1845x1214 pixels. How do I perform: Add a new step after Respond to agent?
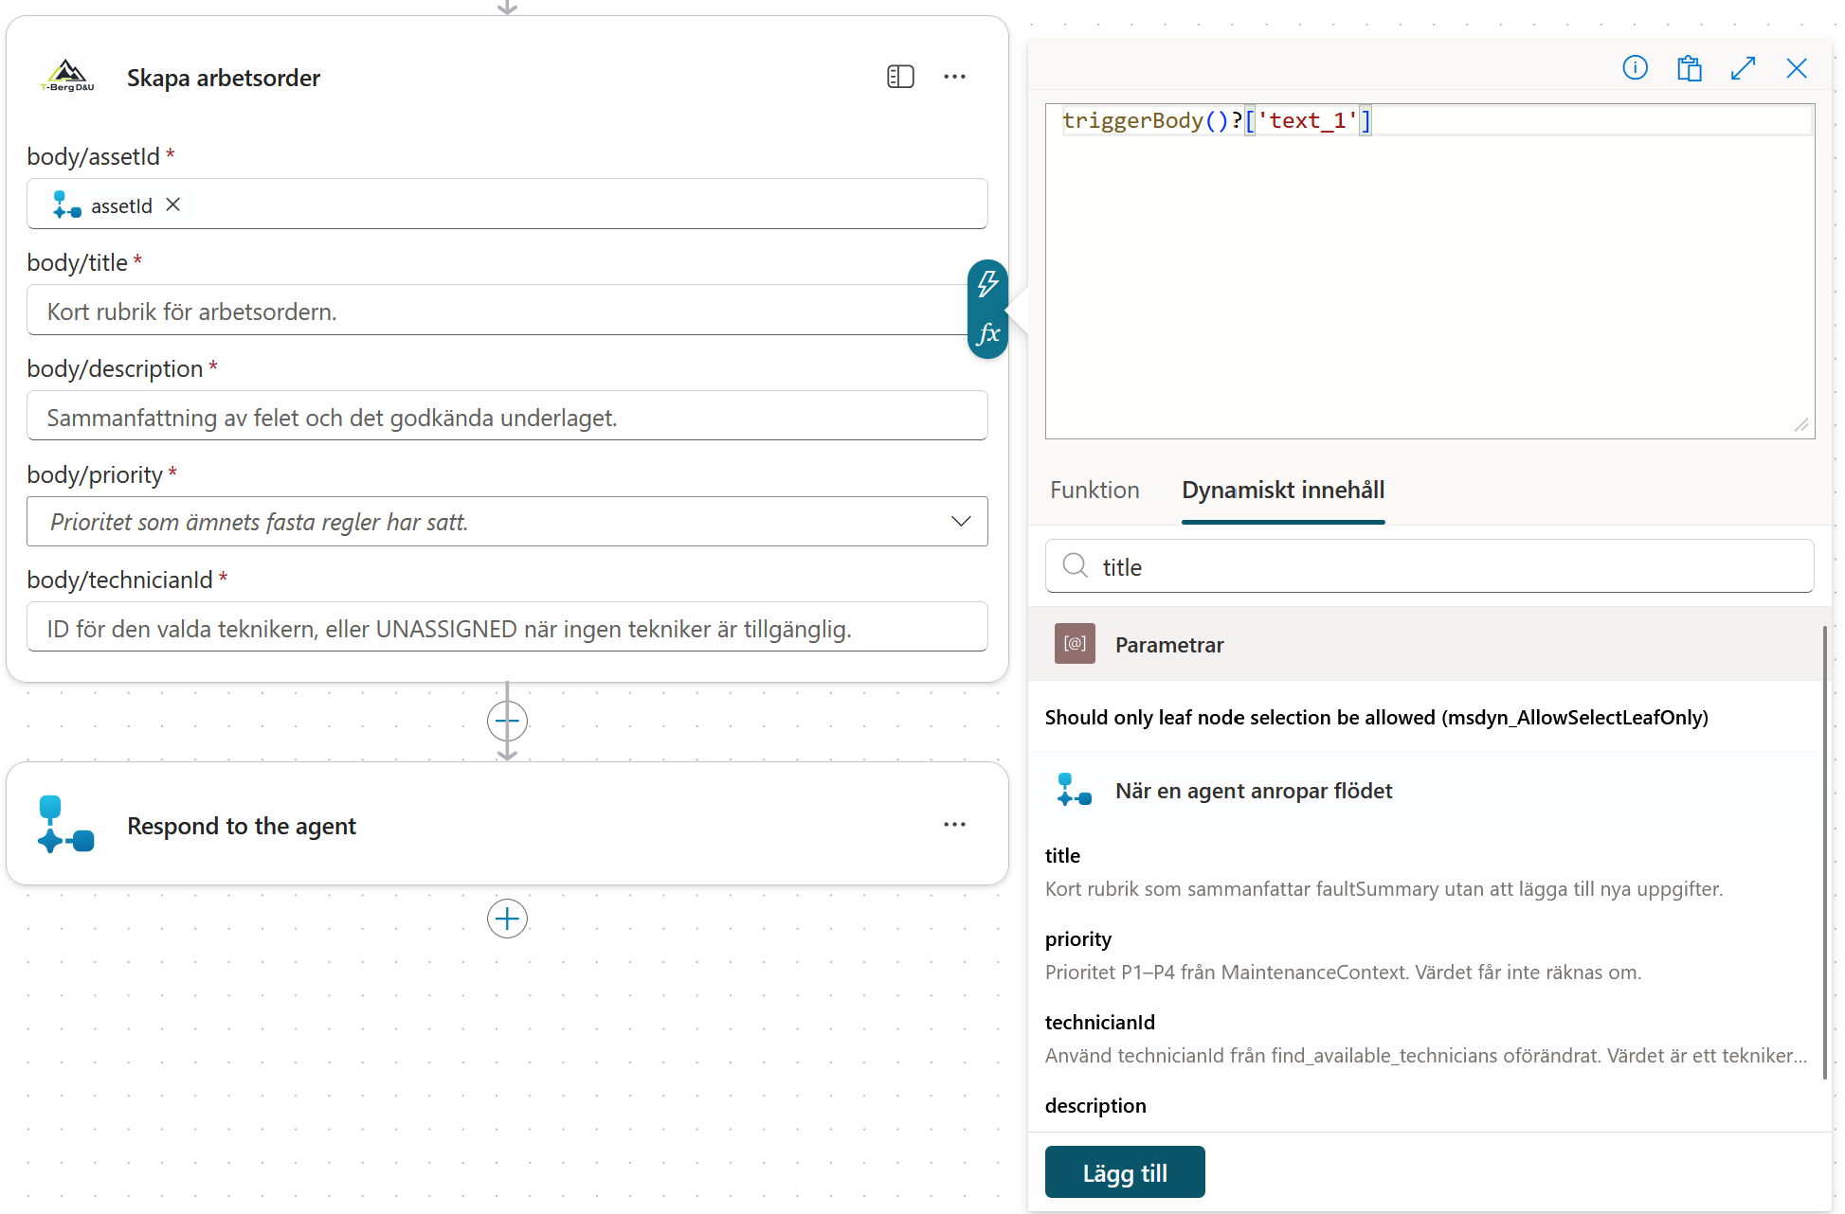507,919
